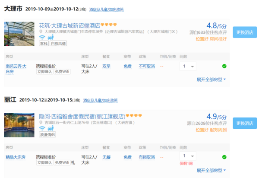Click the 白族风情 tag
Image resolution: width=259 pixels, height=181 pixels.
(x=58, y=44)
